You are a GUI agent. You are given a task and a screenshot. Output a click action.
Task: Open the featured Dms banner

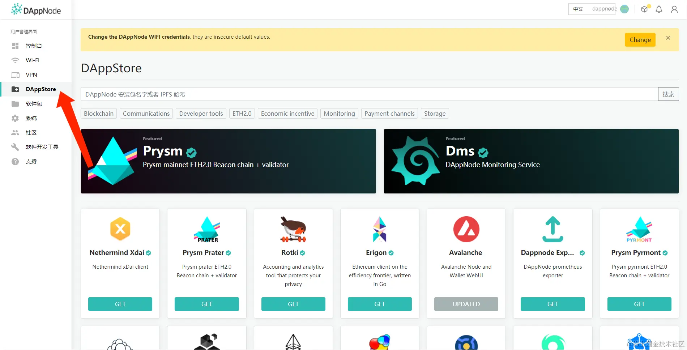[x=531, y=161]
